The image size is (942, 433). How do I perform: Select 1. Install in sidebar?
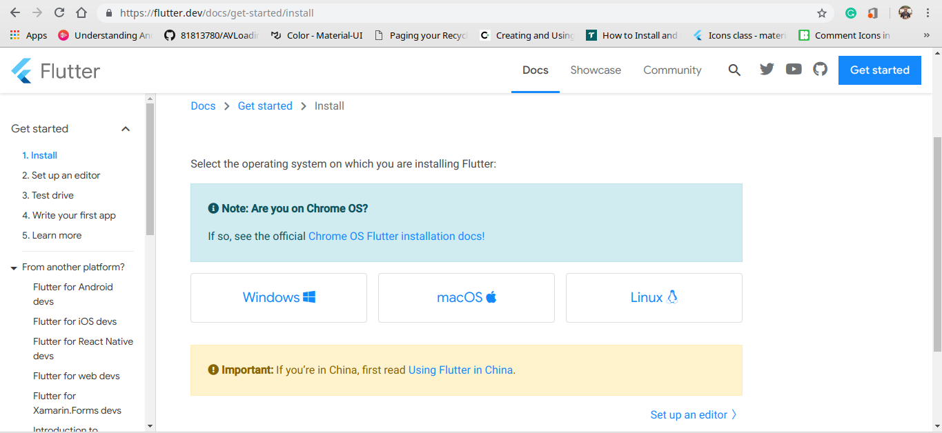coord(39,156)
